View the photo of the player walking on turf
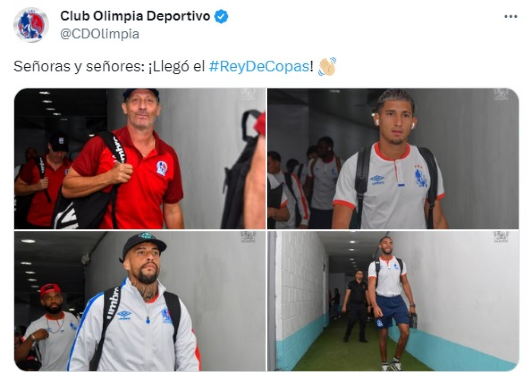Viewport: 532px width, 374px height. [393, 301]
